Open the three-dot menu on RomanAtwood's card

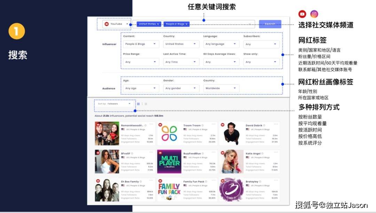(151, 124)
